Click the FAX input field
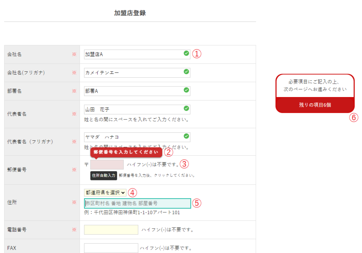Screen dimensions: 362x253 pos(111,248)
